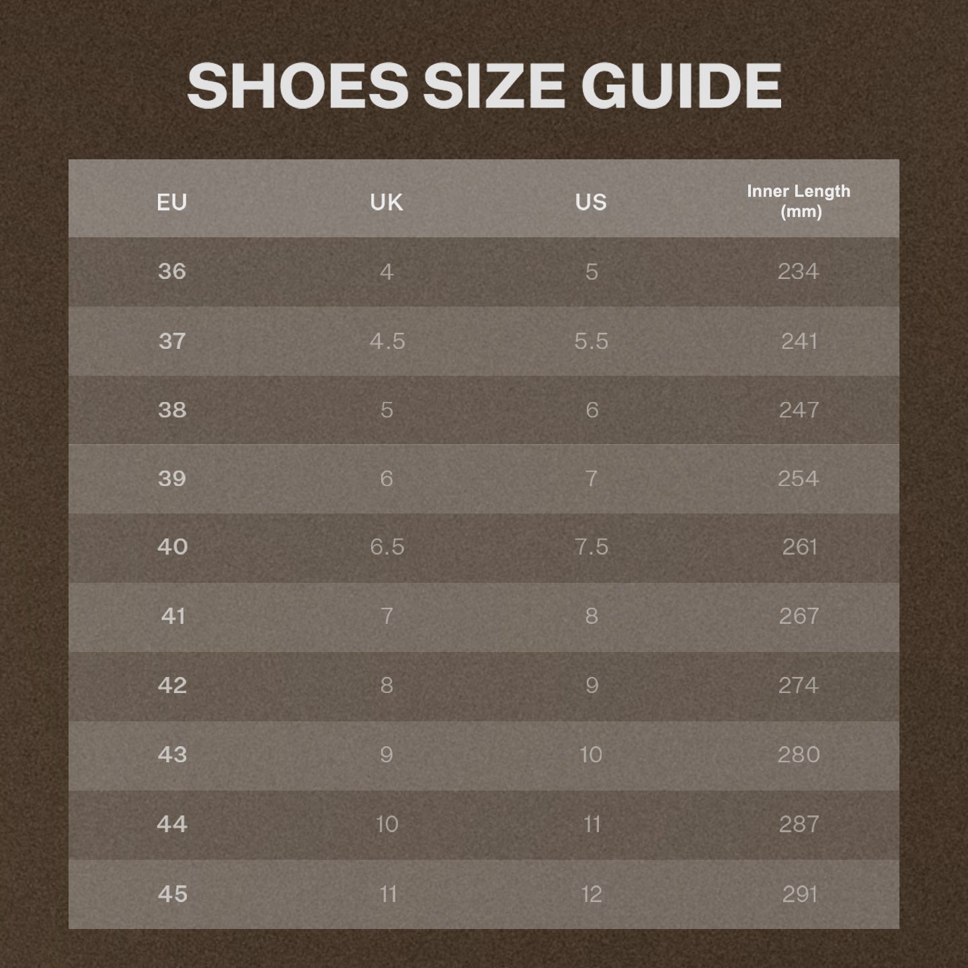Select the US column header

[x=591, y=202]
